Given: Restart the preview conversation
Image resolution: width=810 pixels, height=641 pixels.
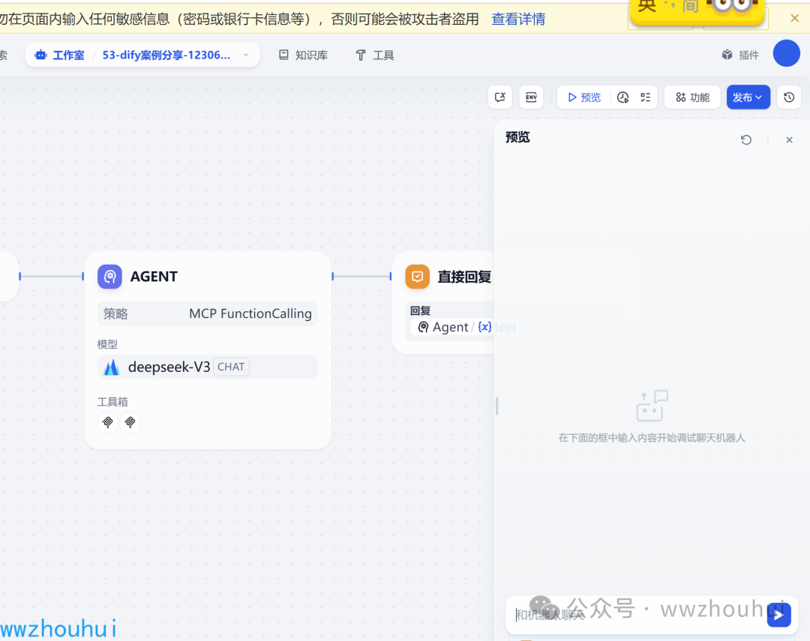Looking at the screenshot, I should (746, 139).
